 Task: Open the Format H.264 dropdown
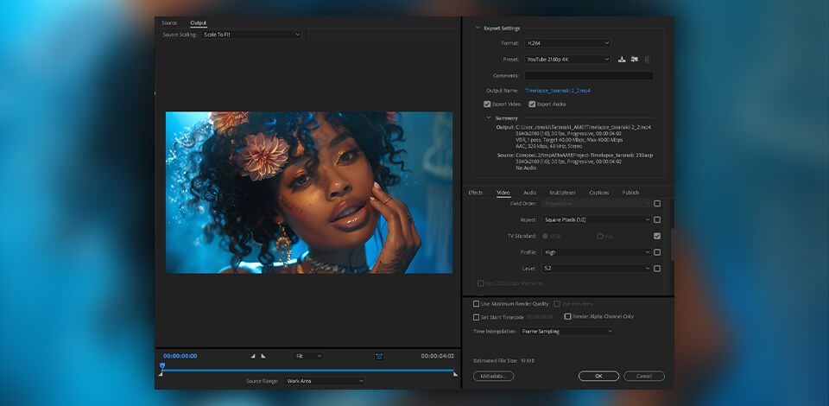[568, 43]
